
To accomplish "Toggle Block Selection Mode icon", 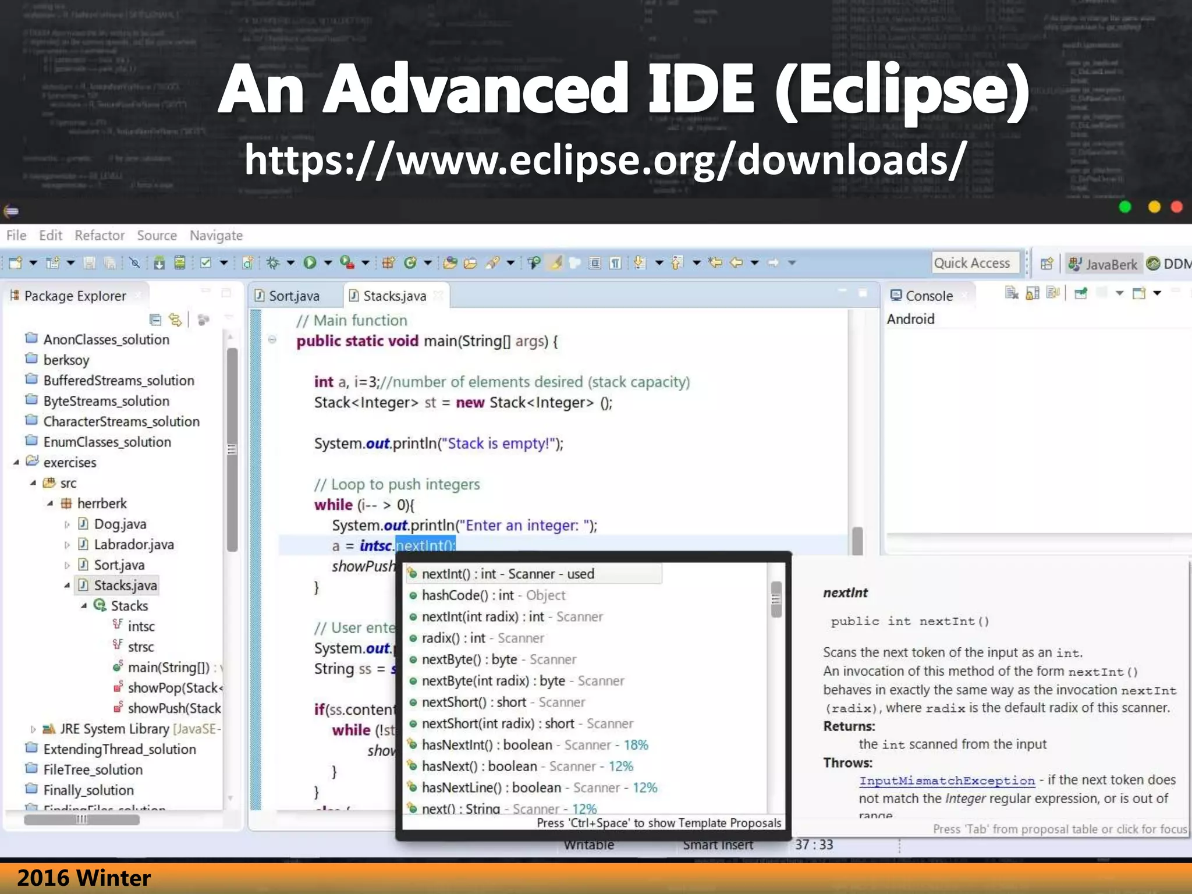I will [x=594, y=263].
